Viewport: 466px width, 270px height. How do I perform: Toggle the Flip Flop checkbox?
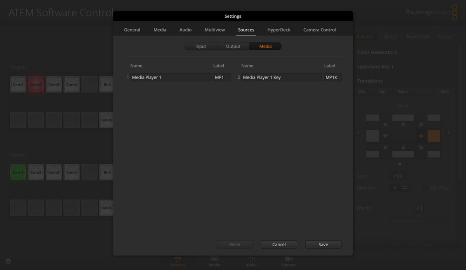point(425,188)
